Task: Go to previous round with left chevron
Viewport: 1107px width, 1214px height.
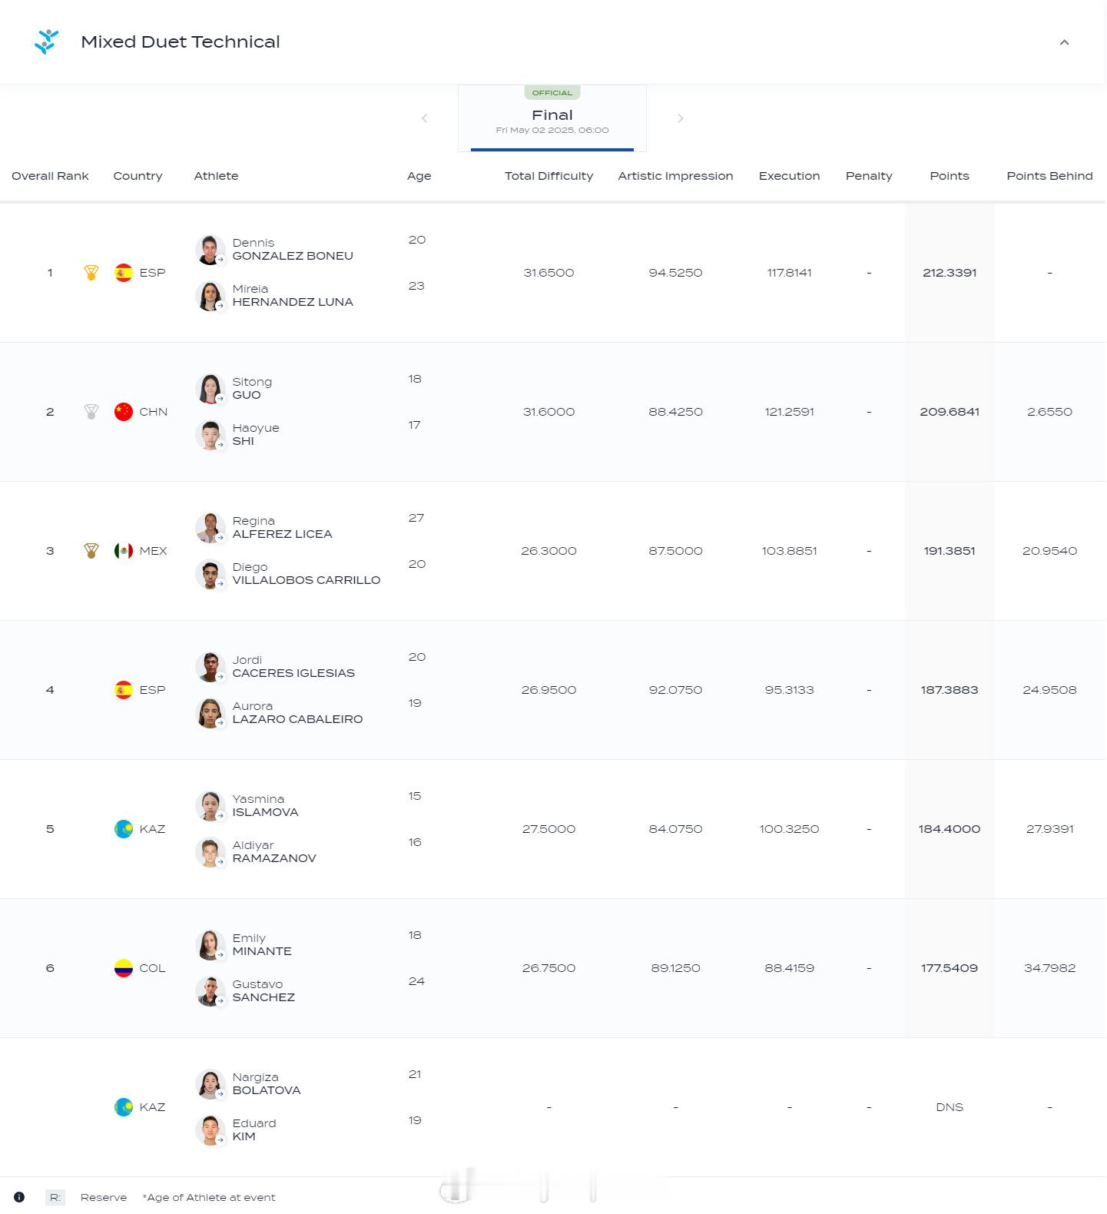Action: (424, 118)
